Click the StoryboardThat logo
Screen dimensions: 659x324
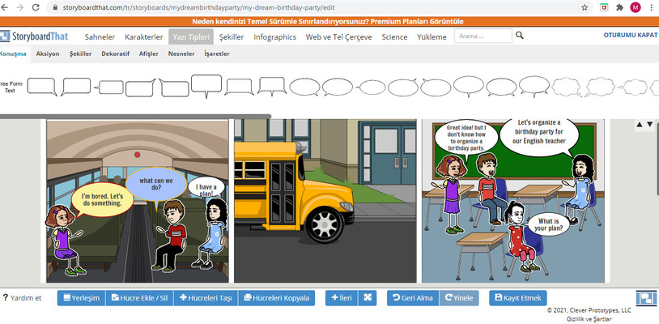(x=34, y=36)
